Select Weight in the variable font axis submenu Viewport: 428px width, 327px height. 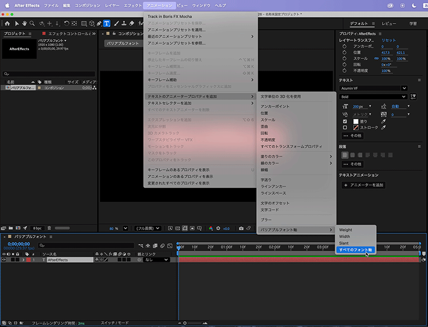pos(346,230)
